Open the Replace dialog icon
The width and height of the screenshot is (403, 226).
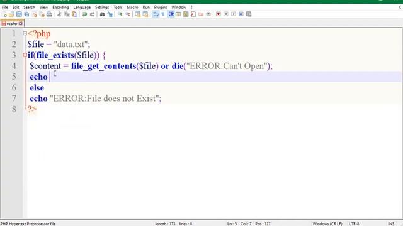tap(110, 14)
